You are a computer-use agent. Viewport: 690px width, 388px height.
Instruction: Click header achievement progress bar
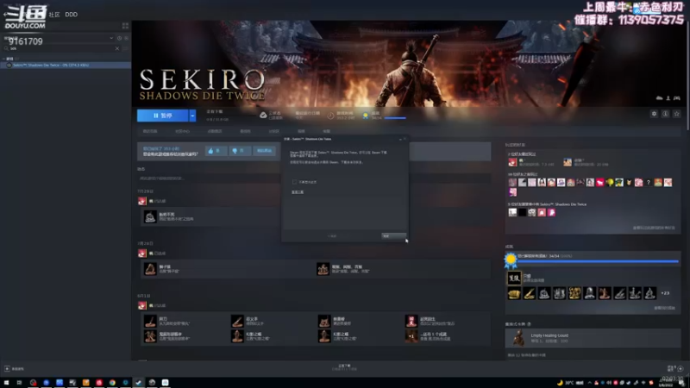tap(395, 118)
